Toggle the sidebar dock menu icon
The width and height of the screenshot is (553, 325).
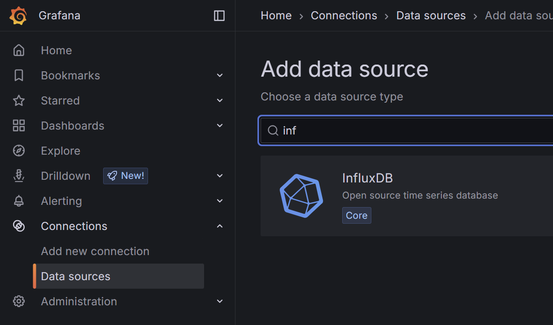219,16
